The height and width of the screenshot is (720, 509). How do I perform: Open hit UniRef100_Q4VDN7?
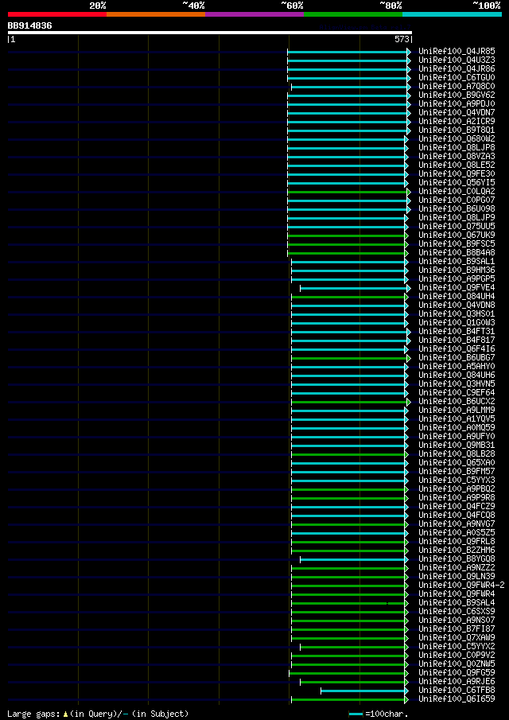pos(457,112)
